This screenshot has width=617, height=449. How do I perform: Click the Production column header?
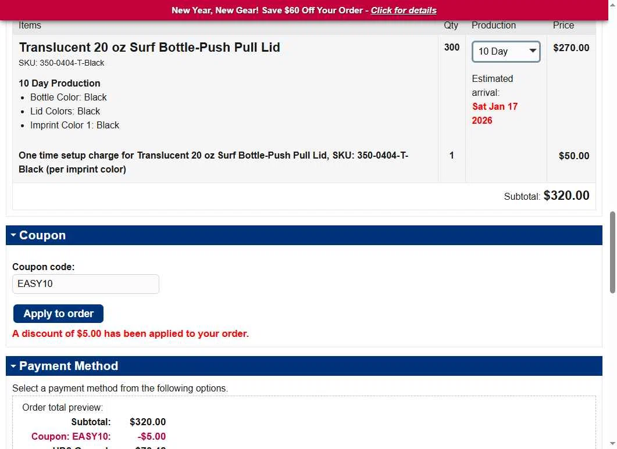493,26
